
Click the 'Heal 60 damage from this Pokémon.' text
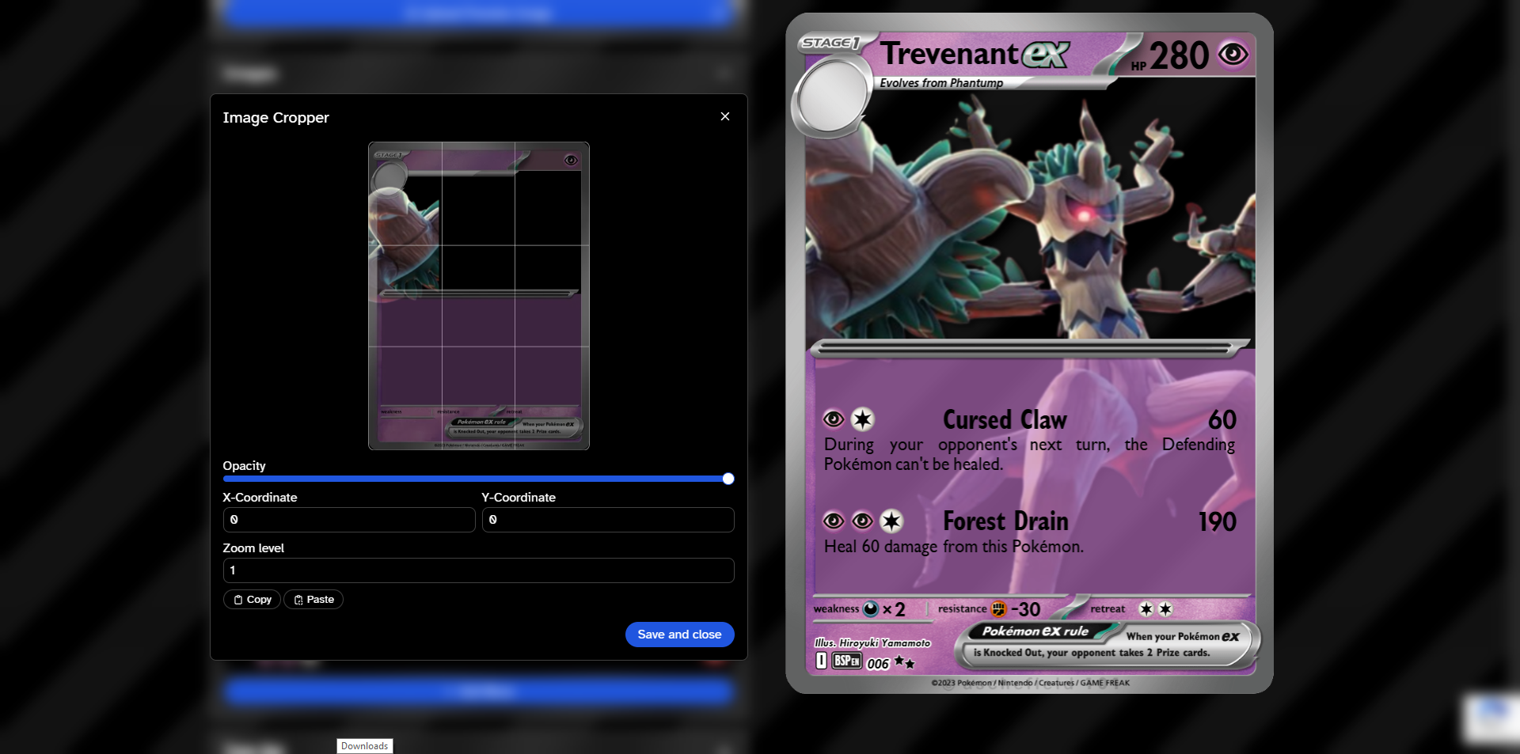pyautogui.click(x=953, y=547)
